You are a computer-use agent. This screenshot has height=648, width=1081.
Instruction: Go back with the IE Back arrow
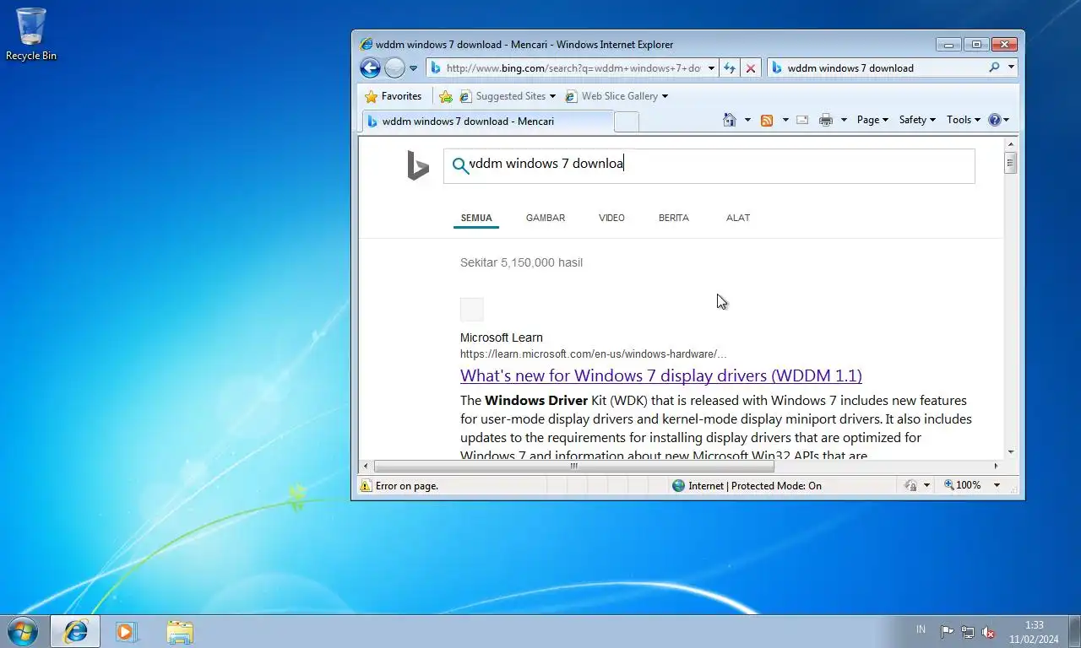tap(370, 68)
